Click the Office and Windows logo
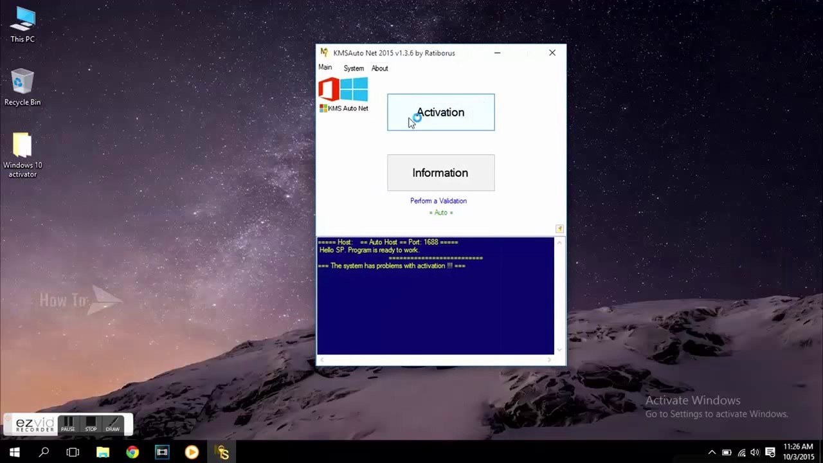 (343, 89)
